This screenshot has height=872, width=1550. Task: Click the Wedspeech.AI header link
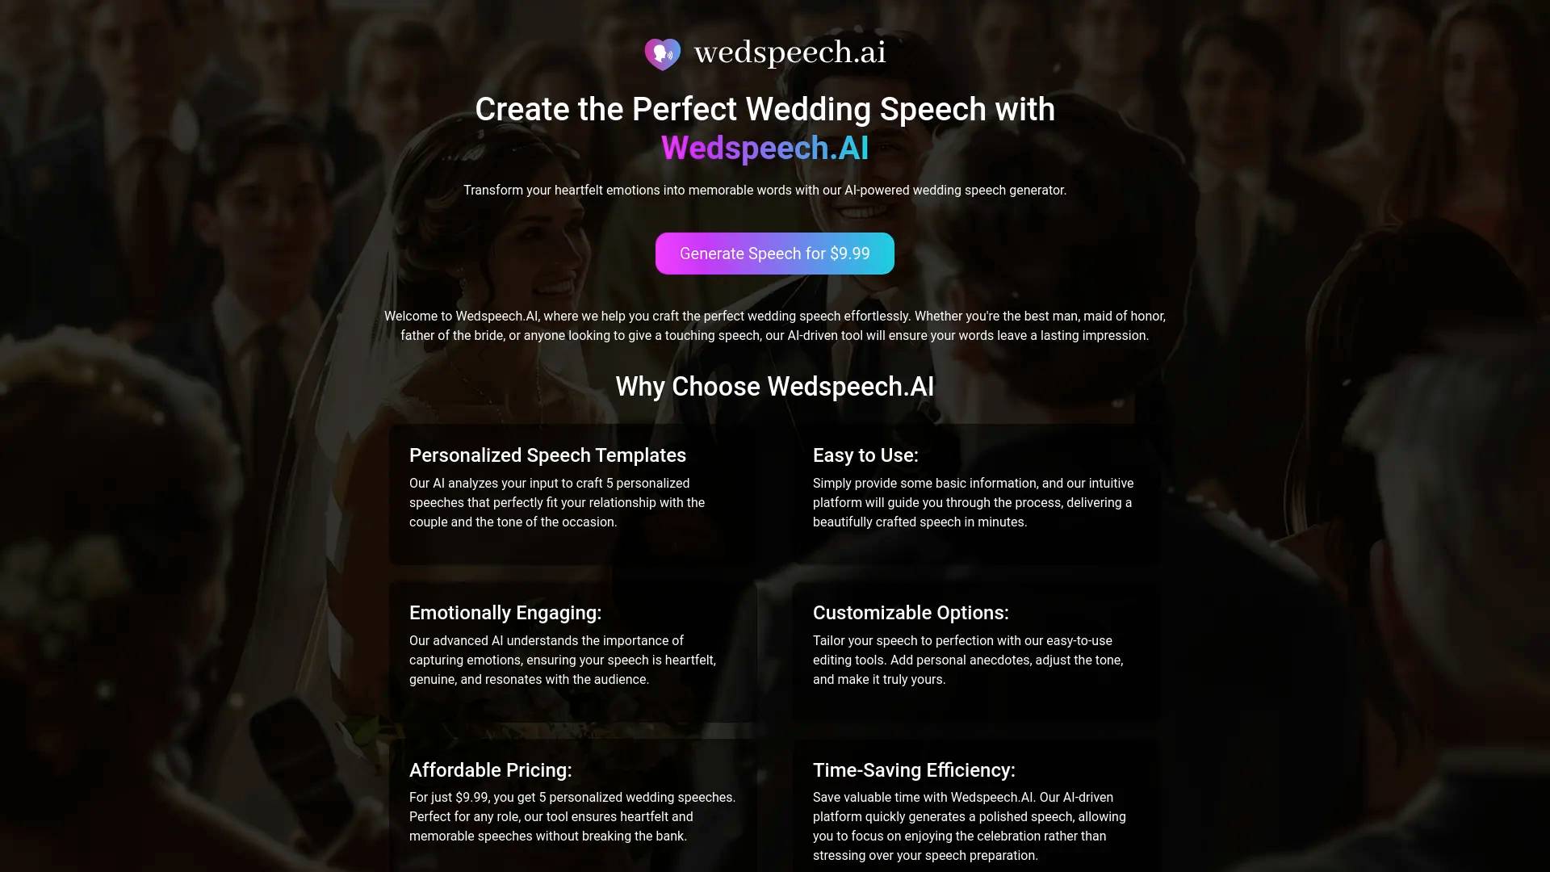click(766, 52)
